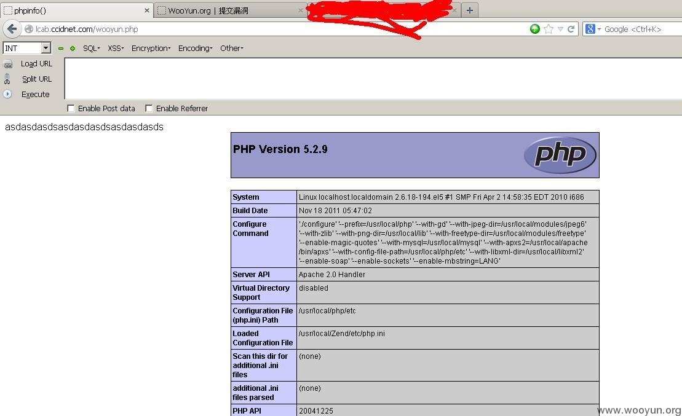This screenshot has width=682, height=416.
Task: Click the address bar URL field
Action: 279,29
